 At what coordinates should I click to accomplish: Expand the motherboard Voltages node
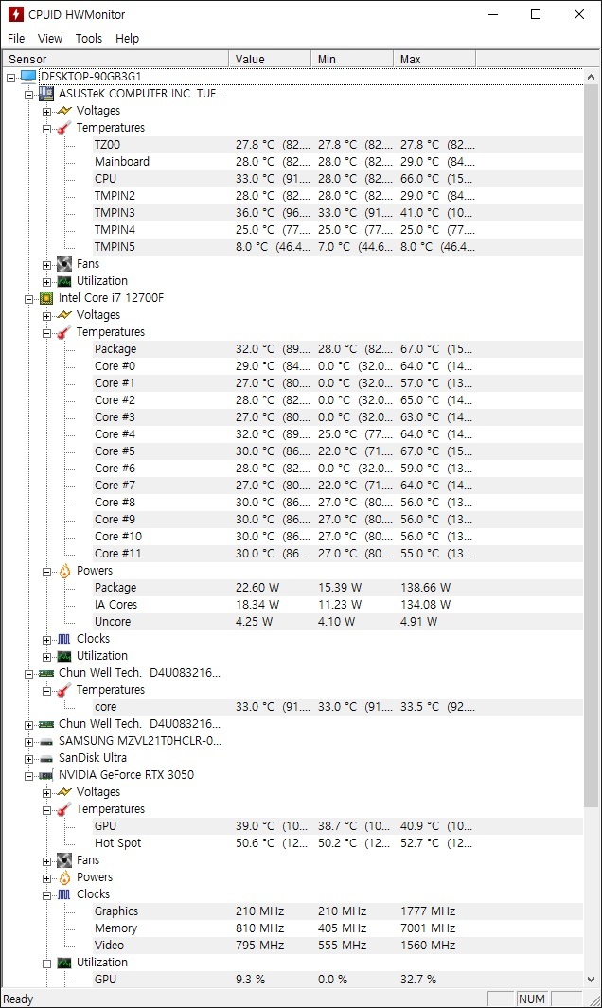point(47,112)
